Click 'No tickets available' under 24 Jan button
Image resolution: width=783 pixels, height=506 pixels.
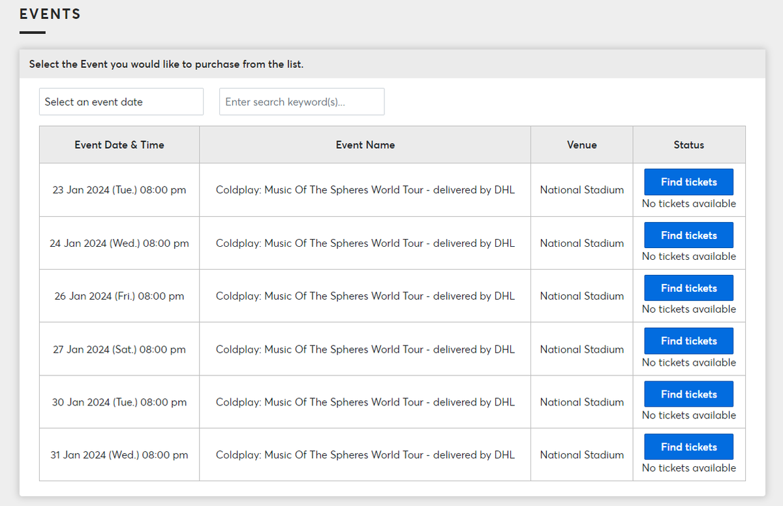[689, 257]
